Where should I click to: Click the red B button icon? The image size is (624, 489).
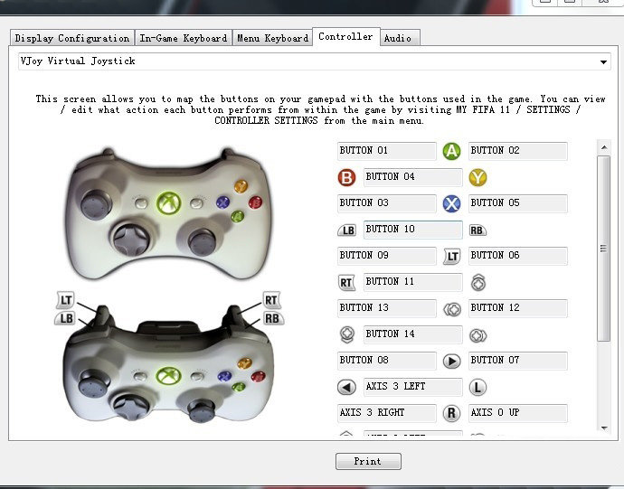pyautogui.click(x=346, y=177)
